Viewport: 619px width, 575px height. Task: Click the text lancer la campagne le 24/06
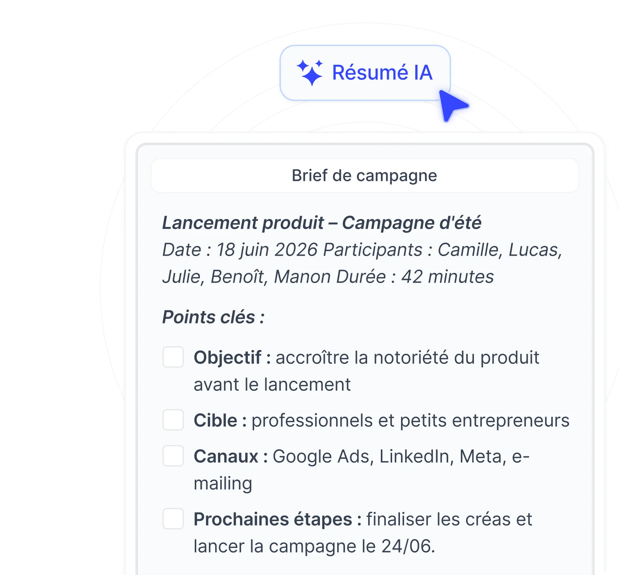point(314,546)
